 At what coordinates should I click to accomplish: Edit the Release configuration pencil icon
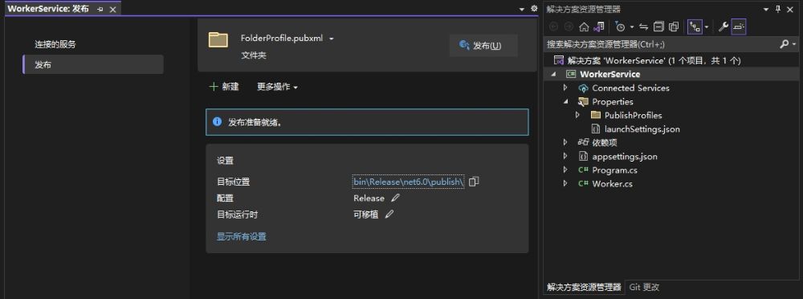pos(395,198)
